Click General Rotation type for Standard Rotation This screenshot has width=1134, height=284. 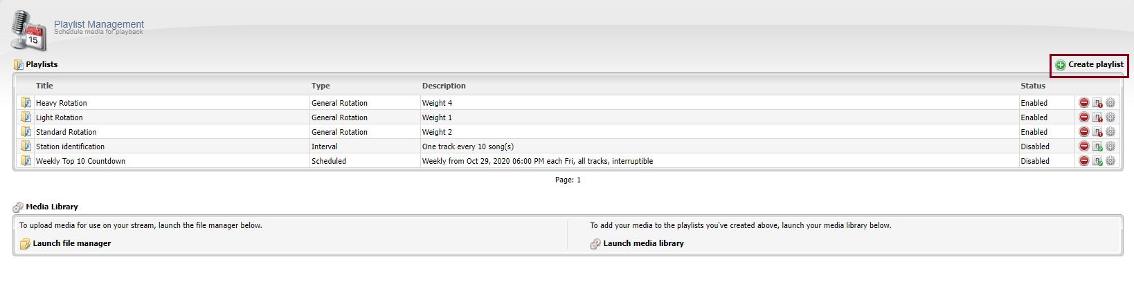[339, 132]
